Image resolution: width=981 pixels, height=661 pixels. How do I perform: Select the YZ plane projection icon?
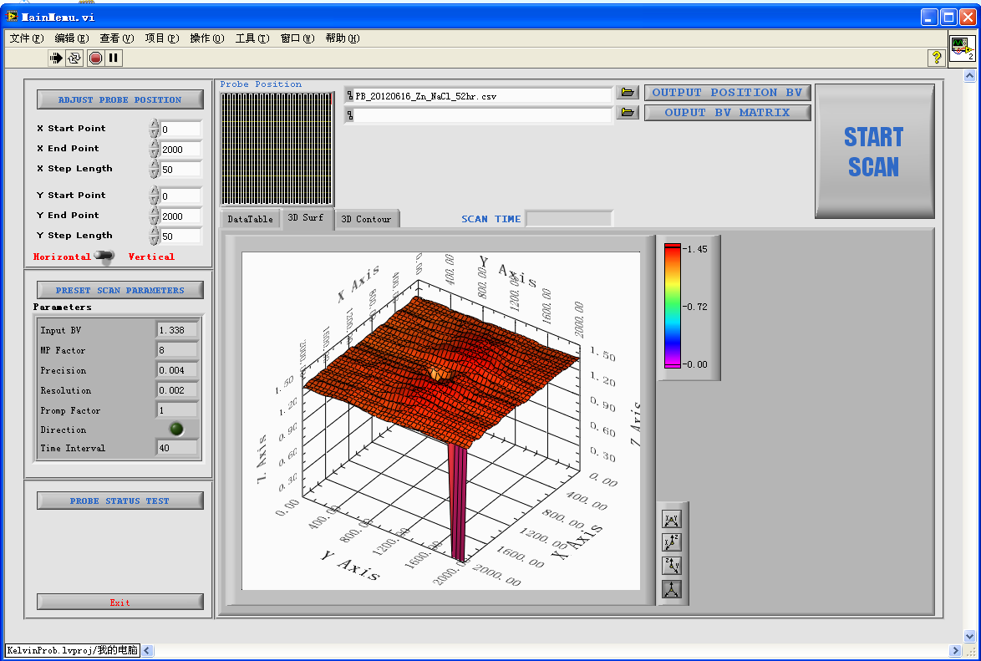tap(671, 566)
